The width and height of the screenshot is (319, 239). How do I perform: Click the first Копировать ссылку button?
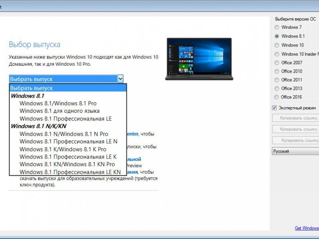[295, 118]
